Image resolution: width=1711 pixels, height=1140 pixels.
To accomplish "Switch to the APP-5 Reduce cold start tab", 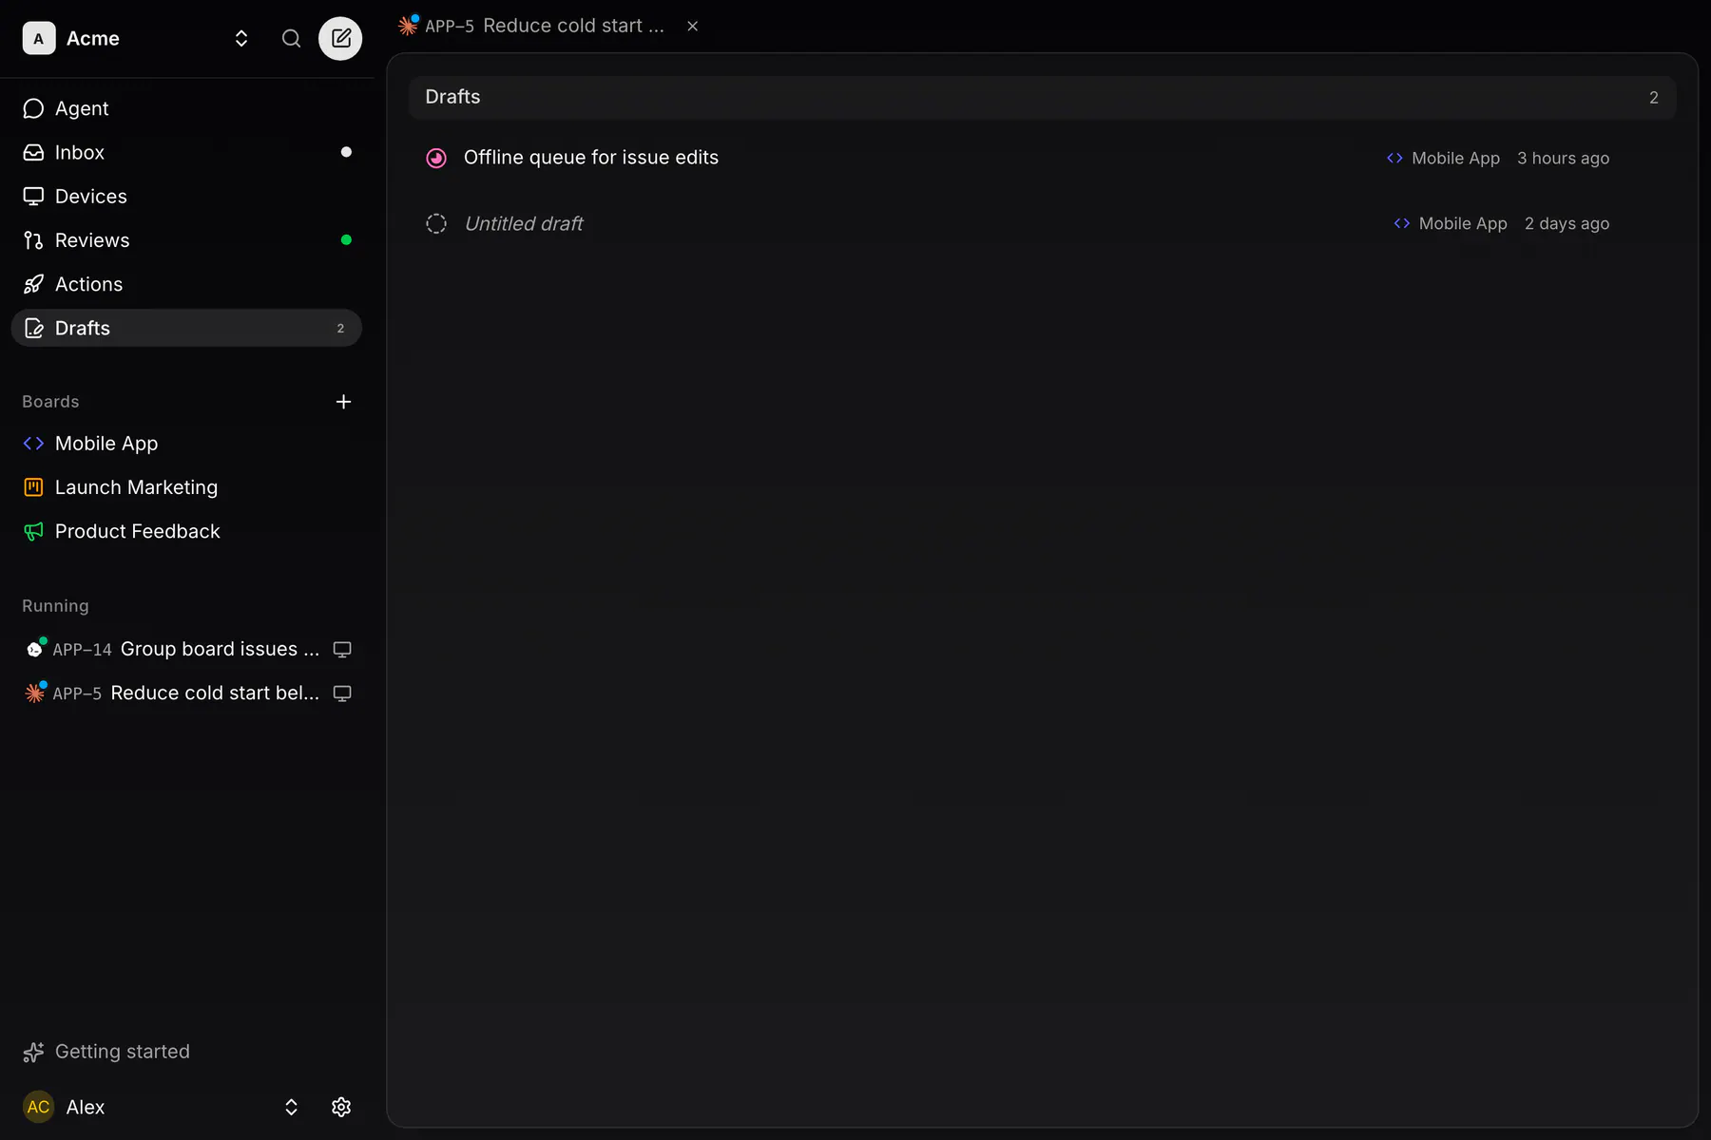I will (x=532, y=26).
